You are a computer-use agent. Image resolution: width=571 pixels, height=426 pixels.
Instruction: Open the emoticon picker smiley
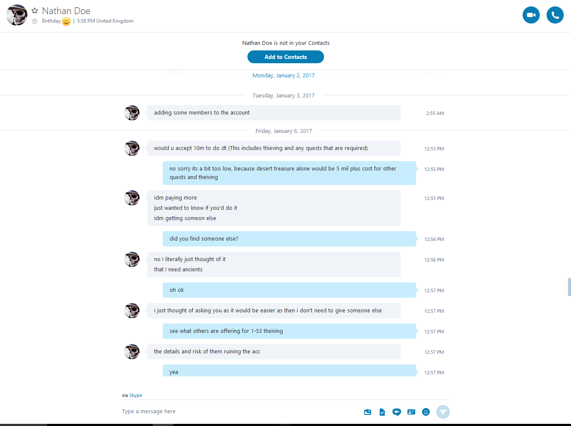[x=426, y=412]
